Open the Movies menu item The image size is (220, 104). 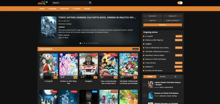[x=87, y=9]
